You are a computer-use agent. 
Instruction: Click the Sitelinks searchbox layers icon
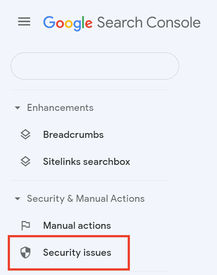[x=25, y=162]
